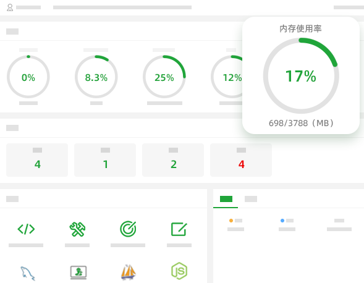Click the 8.3% circular gauge

pyautogui.click(x=96, y=77)
